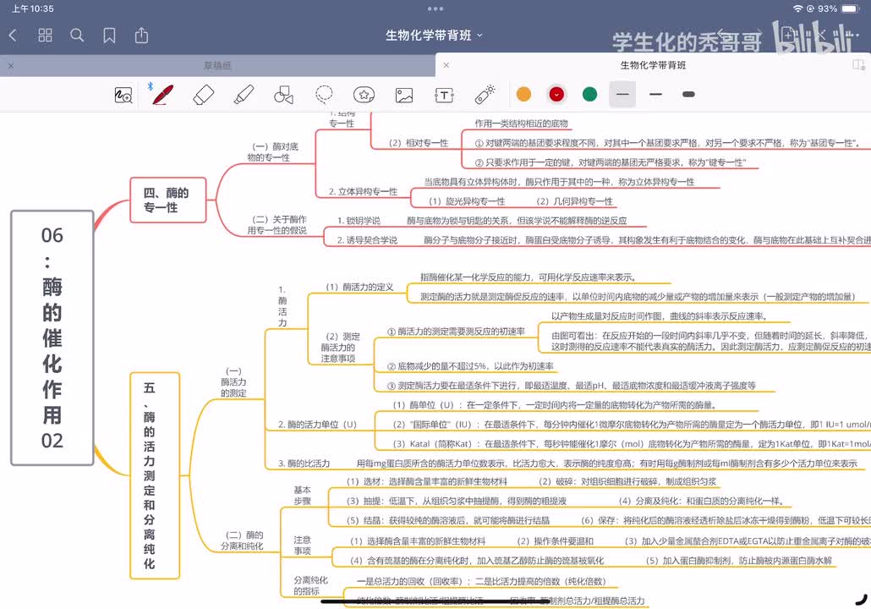The width and height of the screenshot is (871, 609).
Task: Tap the (1) 旋光异构专一性 text
Action: pos(467,201)
